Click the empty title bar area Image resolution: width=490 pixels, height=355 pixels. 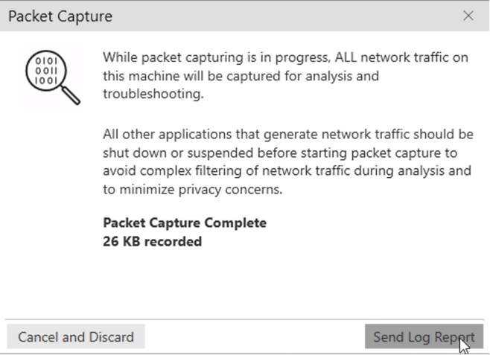click(281, 16)
